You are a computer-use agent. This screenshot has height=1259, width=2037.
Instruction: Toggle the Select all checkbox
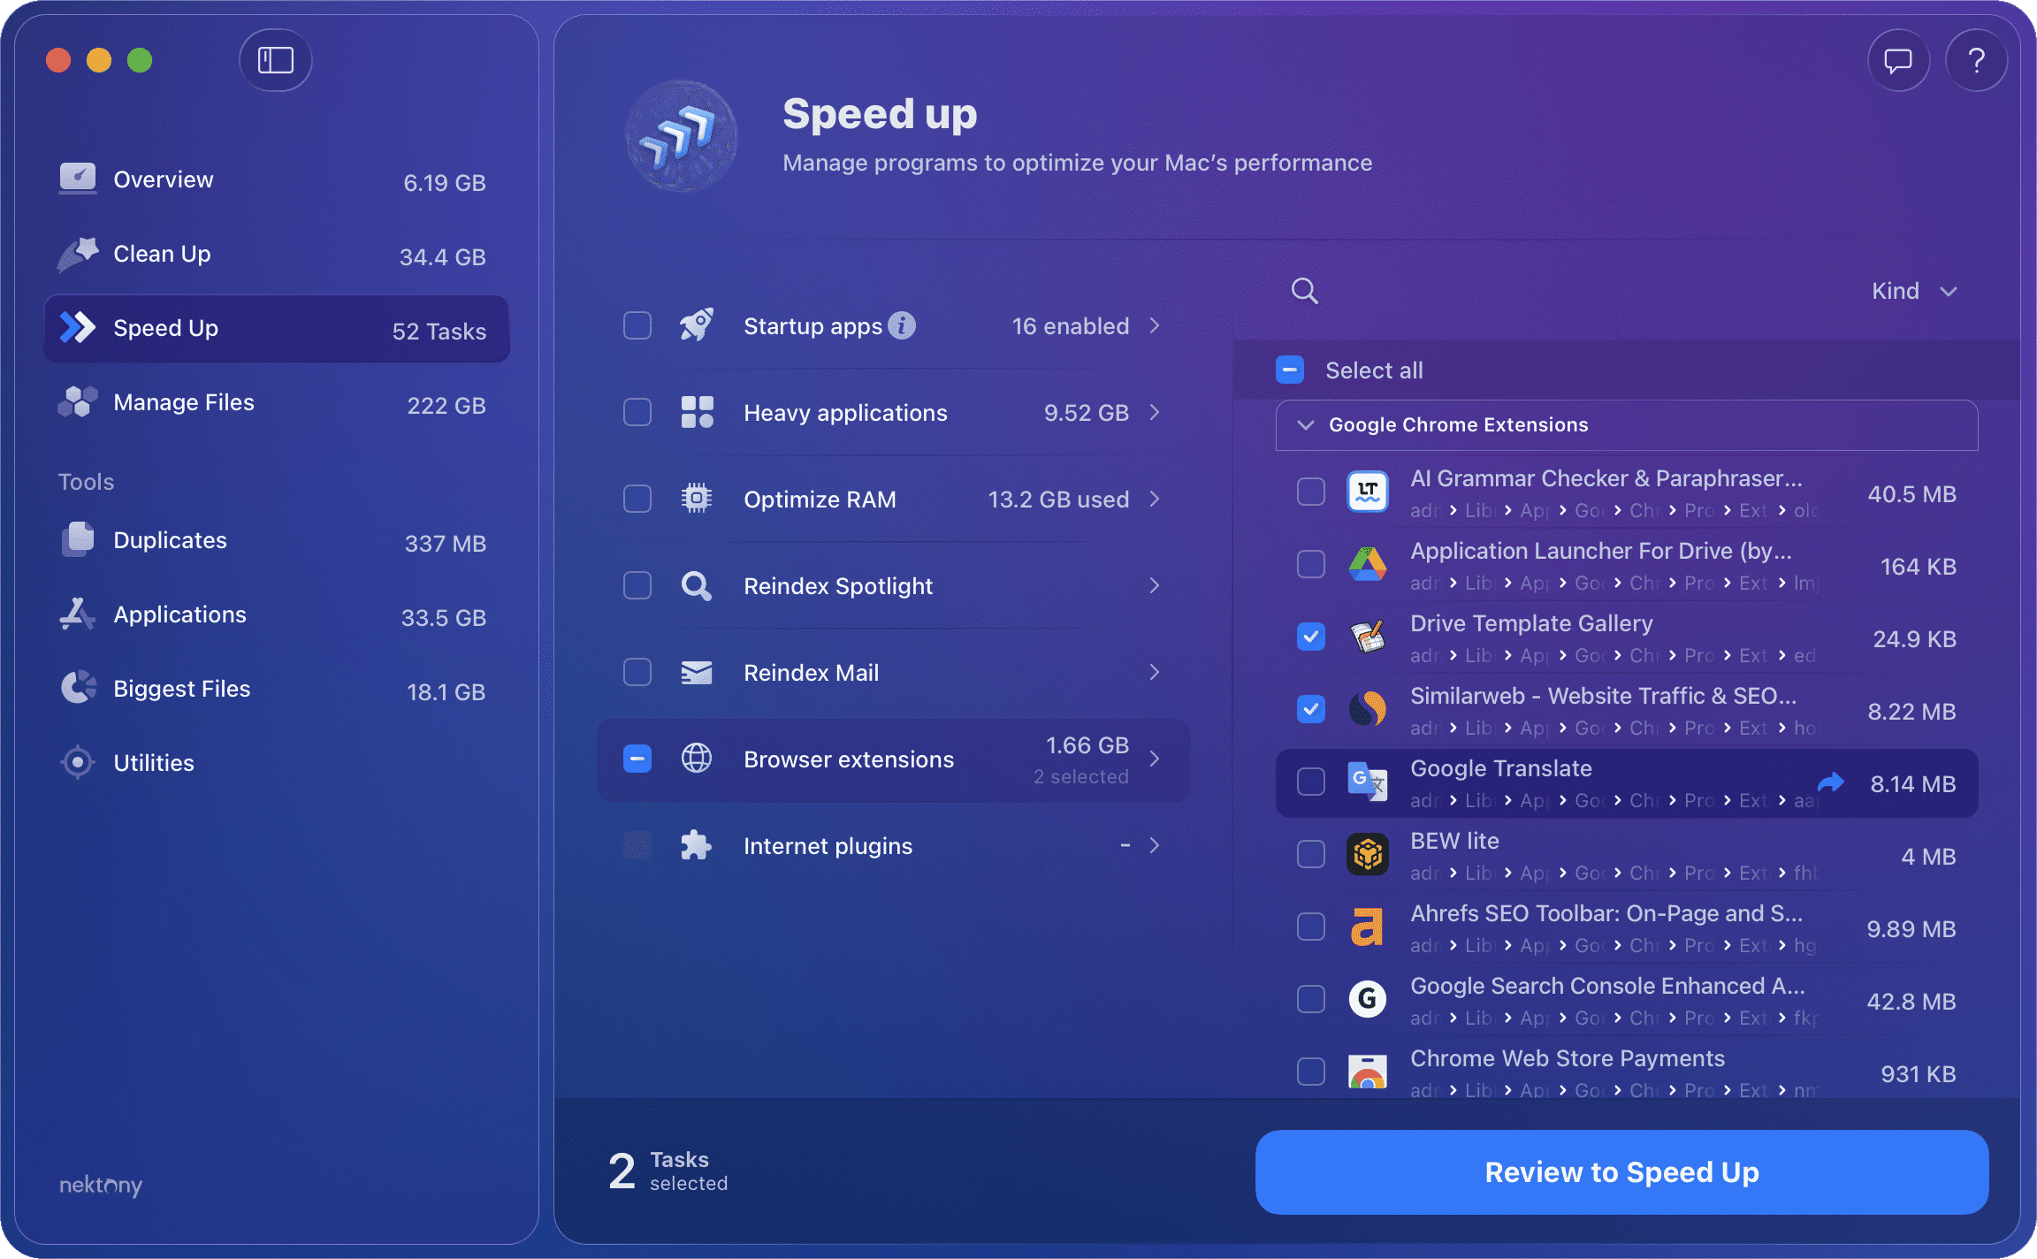(x=1290, y=370)
